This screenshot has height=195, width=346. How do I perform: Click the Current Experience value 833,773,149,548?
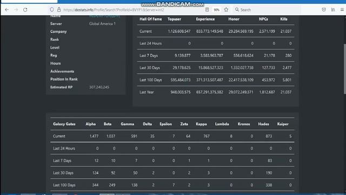click(209, 31)
